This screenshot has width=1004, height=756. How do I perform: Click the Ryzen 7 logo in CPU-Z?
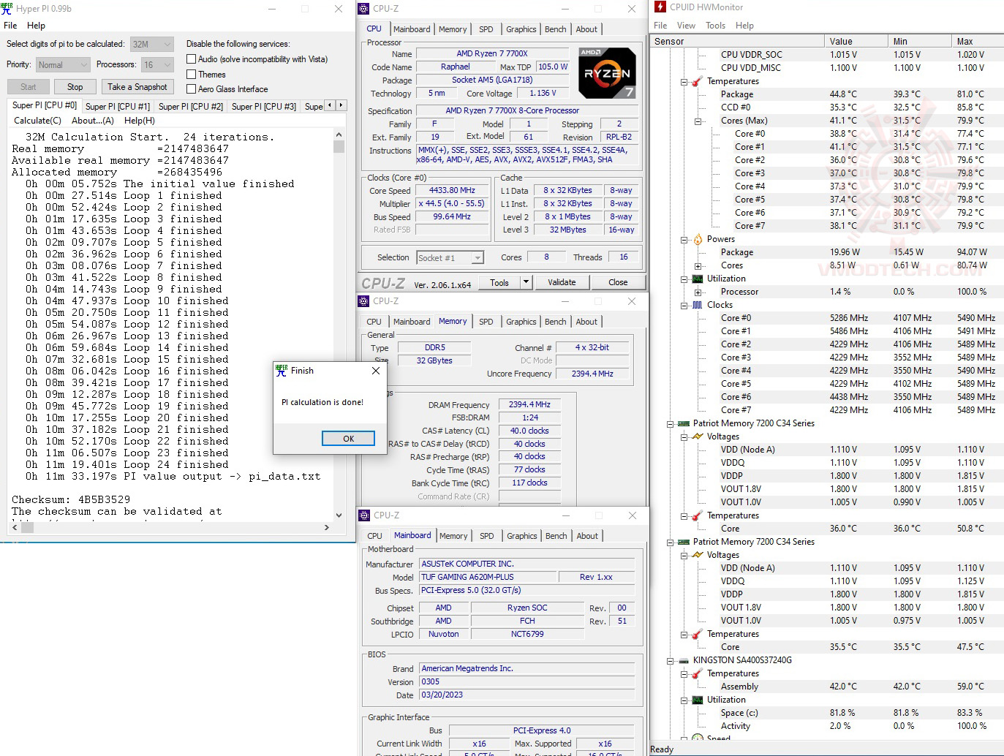607,73
